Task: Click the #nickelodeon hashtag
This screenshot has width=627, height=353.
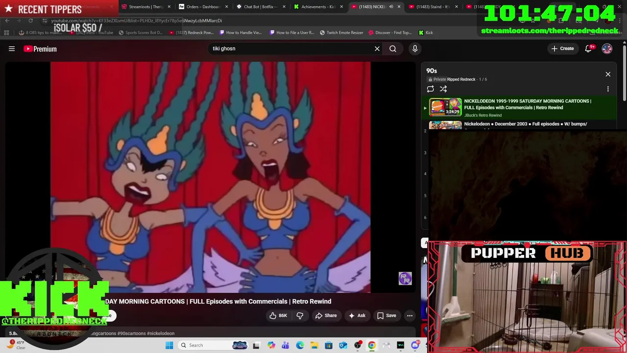Action: coord(161,333)
